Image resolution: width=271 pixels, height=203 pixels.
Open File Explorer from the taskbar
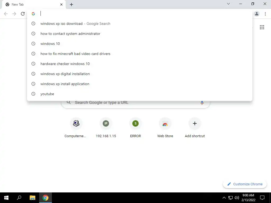tap(32, 198)
